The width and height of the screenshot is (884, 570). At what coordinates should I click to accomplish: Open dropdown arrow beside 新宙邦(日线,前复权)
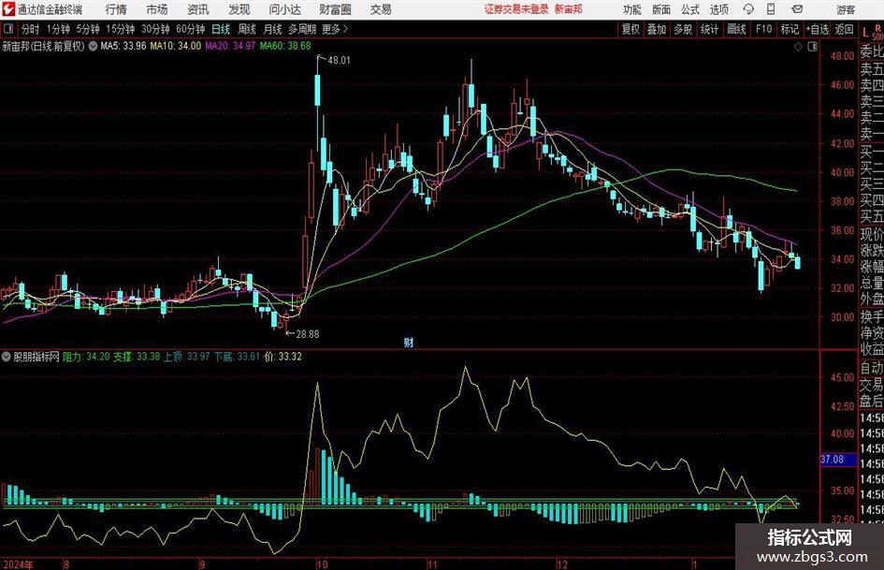tap(93, 46)
